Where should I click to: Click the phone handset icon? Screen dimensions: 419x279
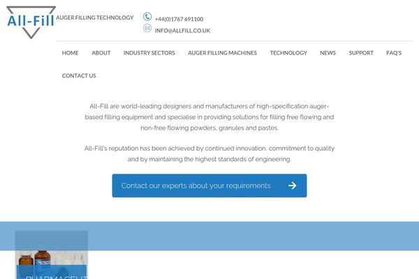tap(147, 17)
